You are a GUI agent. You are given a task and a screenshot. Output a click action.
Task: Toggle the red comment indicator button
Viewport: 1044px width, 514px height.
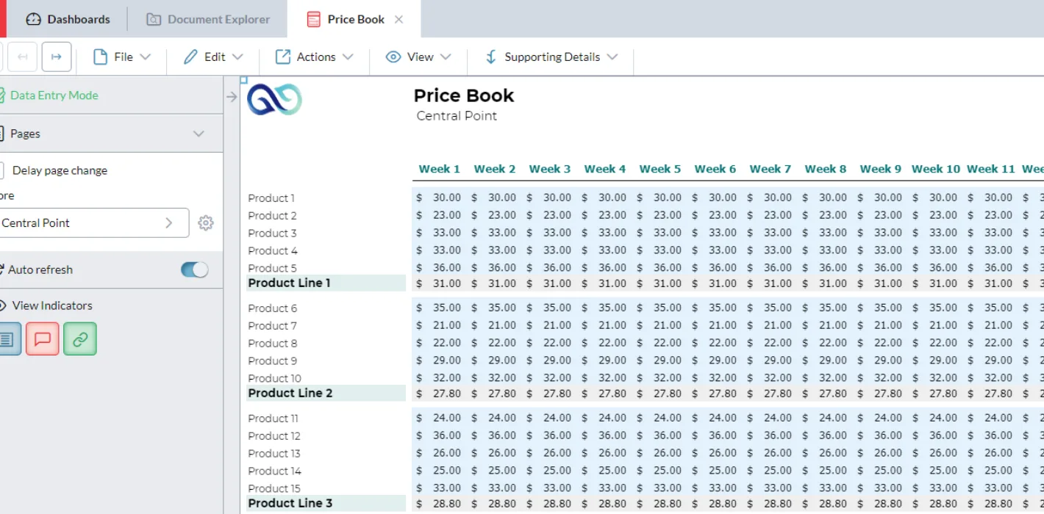point(43,339)
